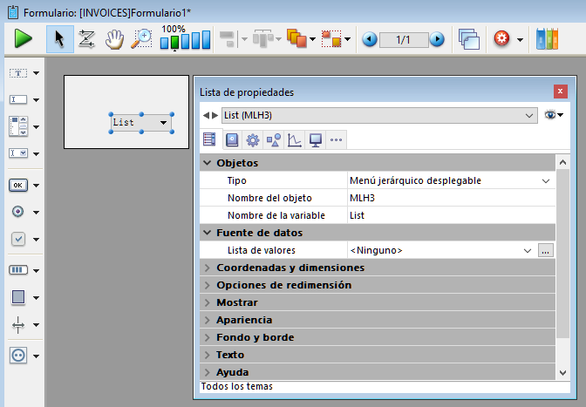Click the ellipsis button beside Lista de valores
Screen dimensions: 586x407
pyautogui.click(x=545, y=250)
